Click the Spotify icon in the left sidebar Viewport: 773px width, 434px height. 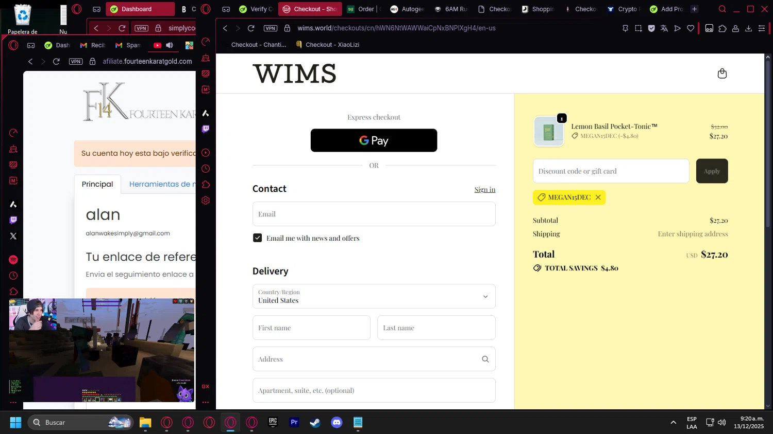(13, 260)
